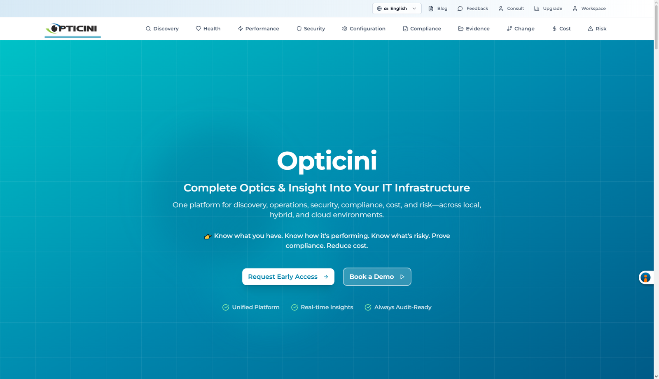Click the heart icon beside Health
Screen dimensions: 659x379
pos(198,29)
